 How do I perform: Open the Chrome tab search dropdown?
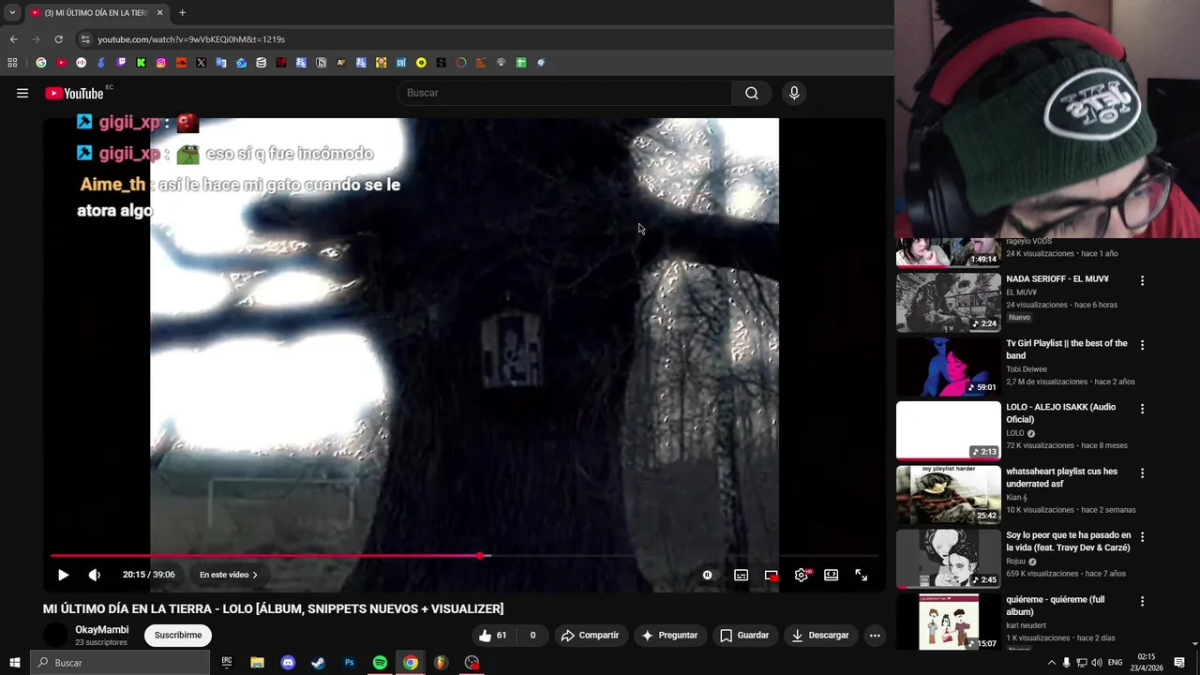click(12, 12)
